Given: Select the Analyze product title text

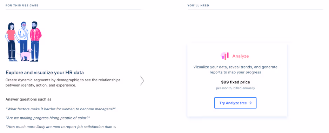Looking at the screenshot, I should tap(241, 56).
